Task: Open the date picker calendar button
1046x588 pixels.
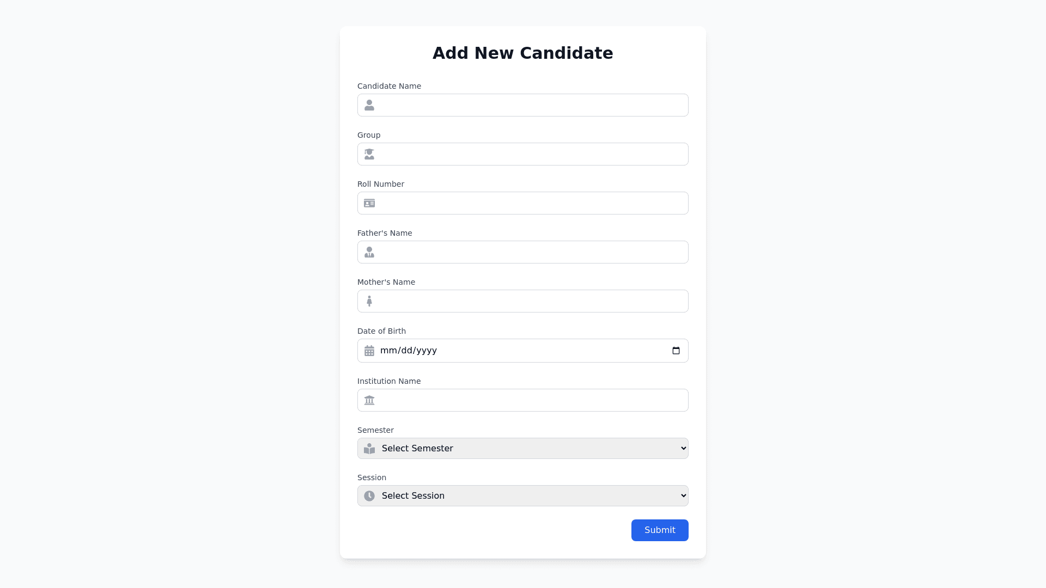Action: coord(676,351)
